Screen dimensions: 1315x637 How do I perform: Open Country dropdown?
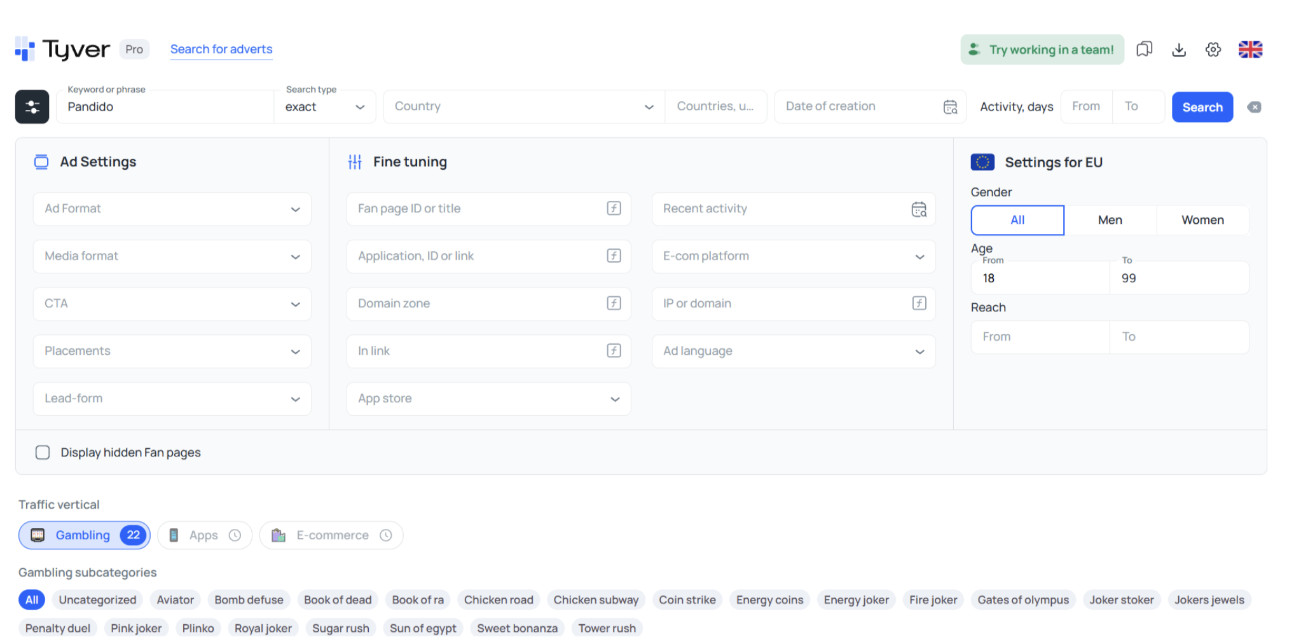[524, 107]
